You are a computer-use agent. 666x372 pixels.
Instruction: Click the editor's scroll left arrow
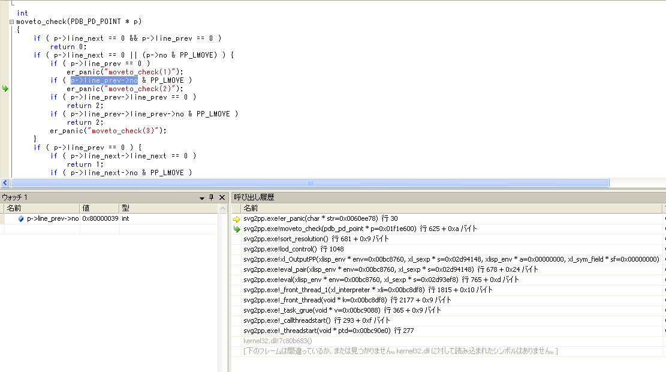[x=5, y=182]
